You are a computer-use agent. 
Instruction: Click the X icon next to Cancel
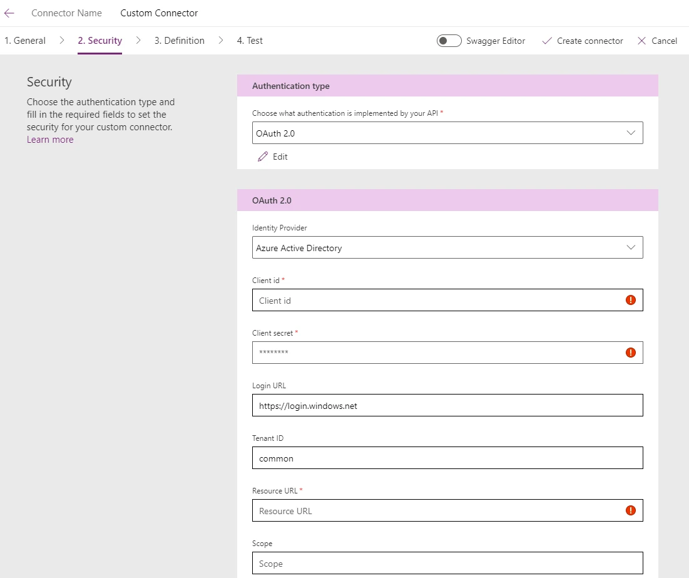[x=641, y=41]
